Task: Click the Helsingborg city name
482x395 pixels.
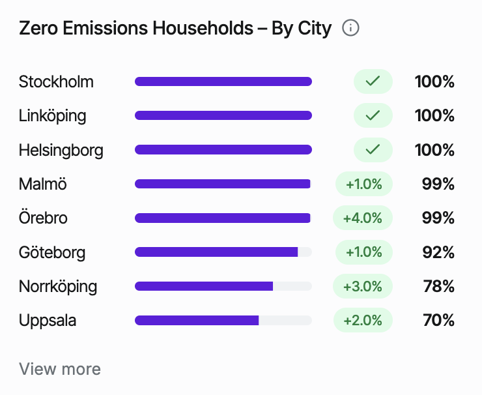Action: click(61, 151)
